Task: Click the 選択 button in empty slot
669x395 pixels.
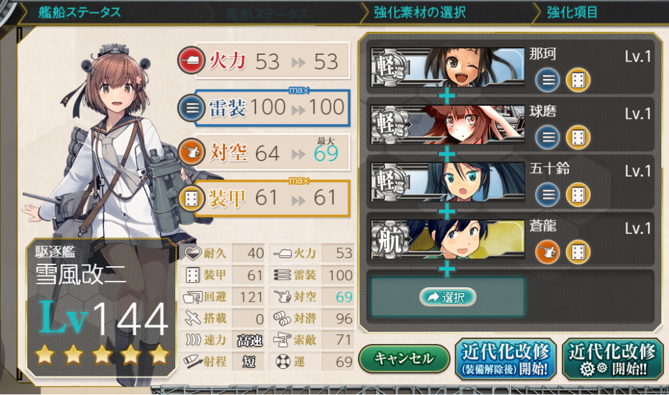Action: [x=448, y=297]
